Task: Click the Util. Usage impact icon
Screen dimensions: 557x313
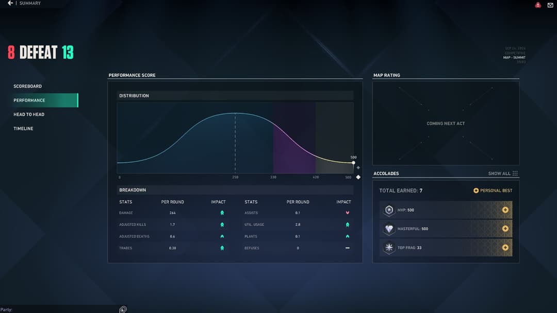Action: tap(348, 225)
